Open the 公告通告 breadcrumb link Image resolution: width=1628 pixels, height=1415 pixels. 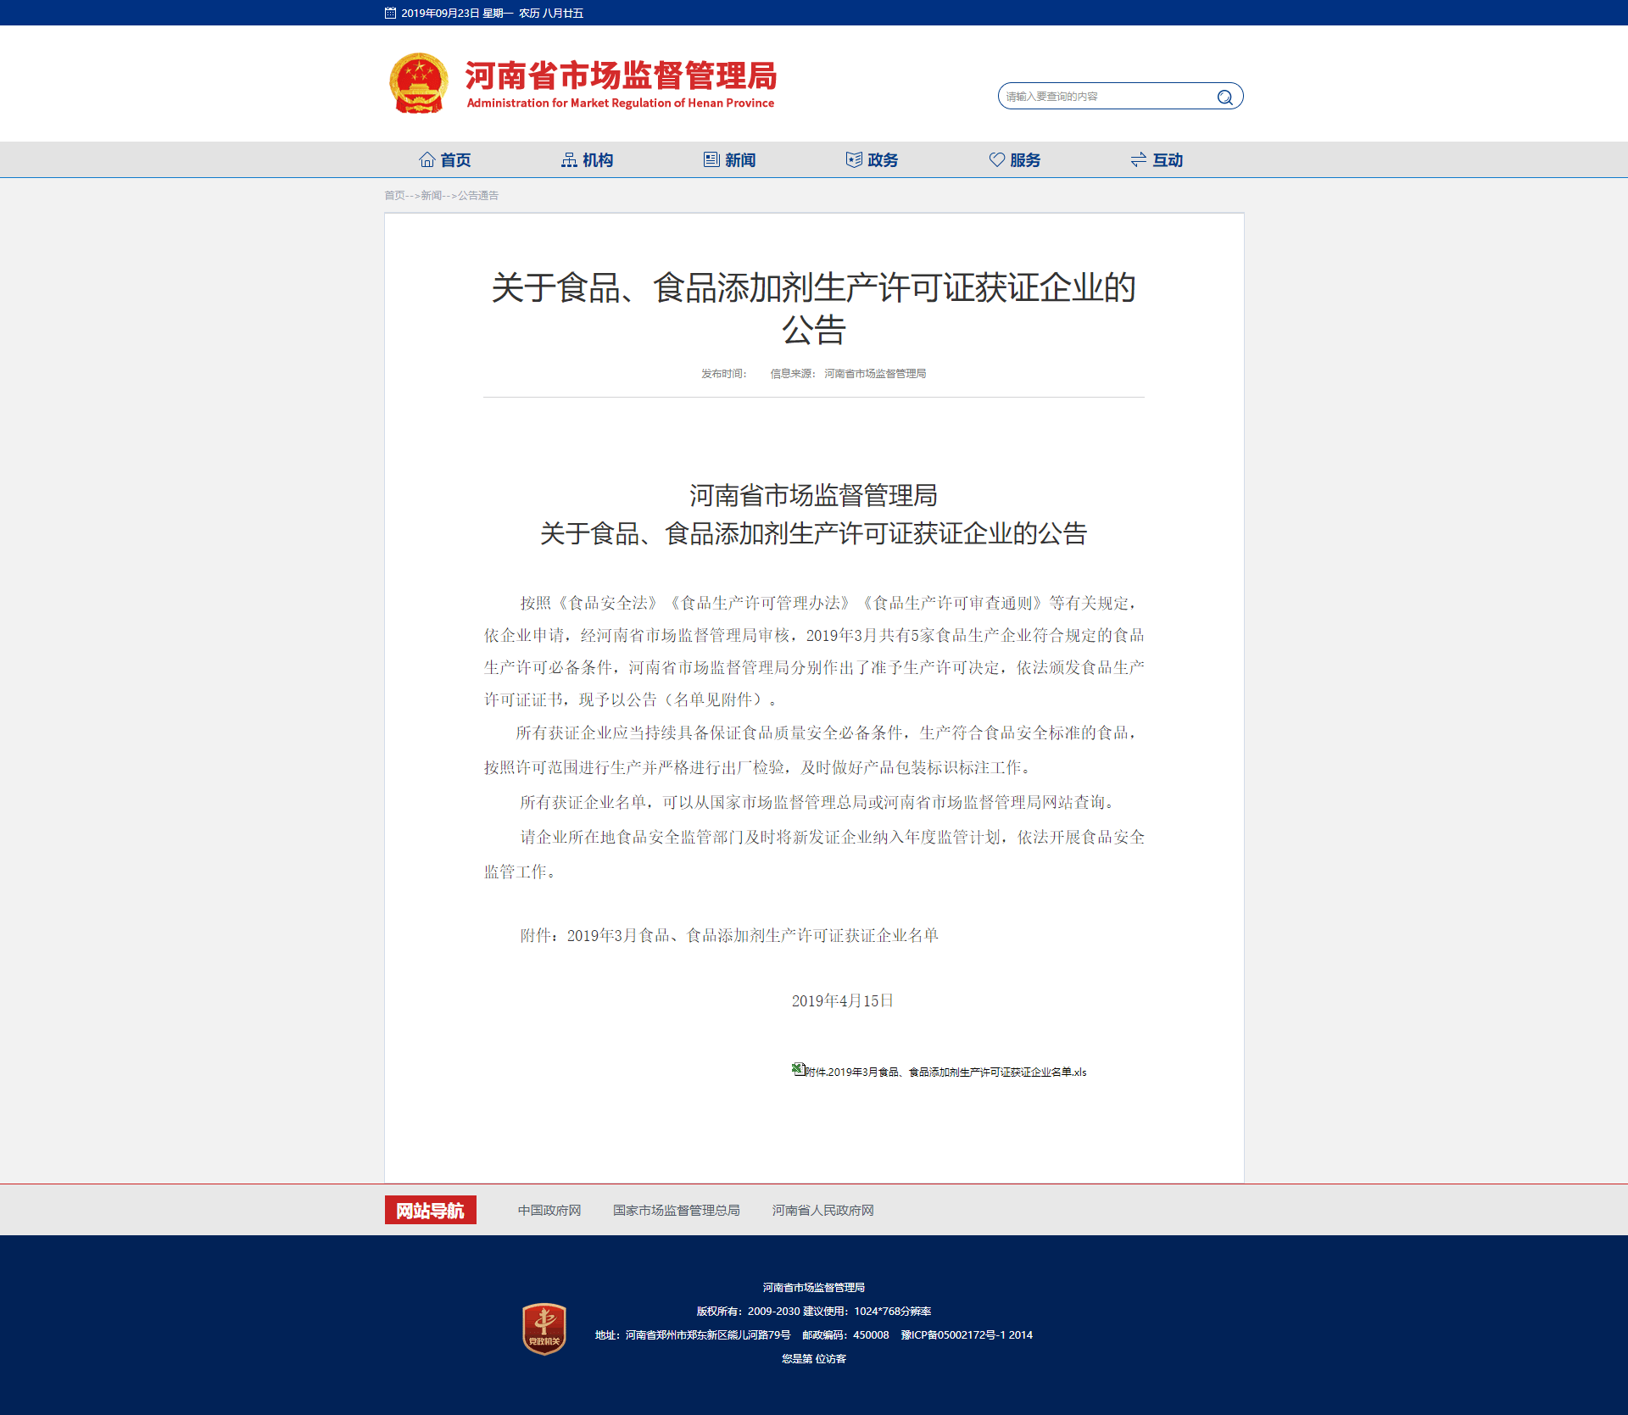pyautogui.click(x=477, y=195)
